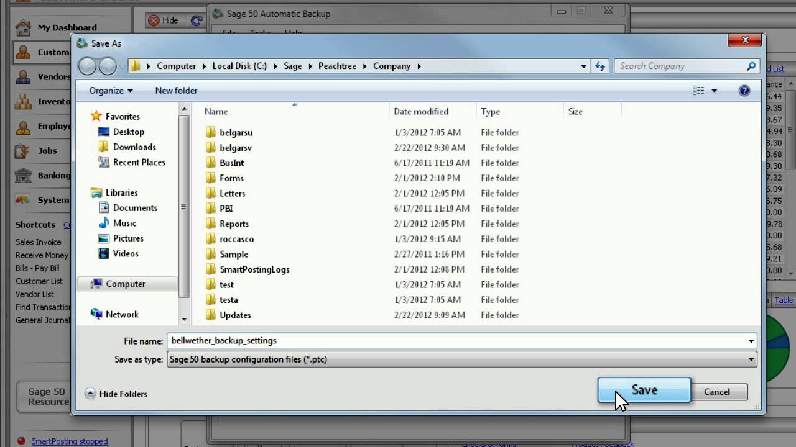
Task: Click the Search Company input box
Action: 680,66
